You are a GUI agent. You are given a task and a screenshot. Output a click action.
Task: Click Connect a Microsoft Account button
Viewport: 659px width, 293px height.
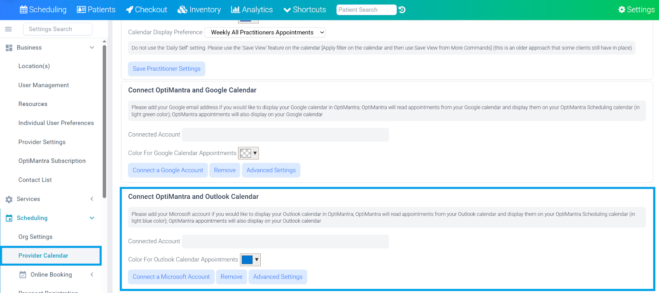[x=171, y=277]
